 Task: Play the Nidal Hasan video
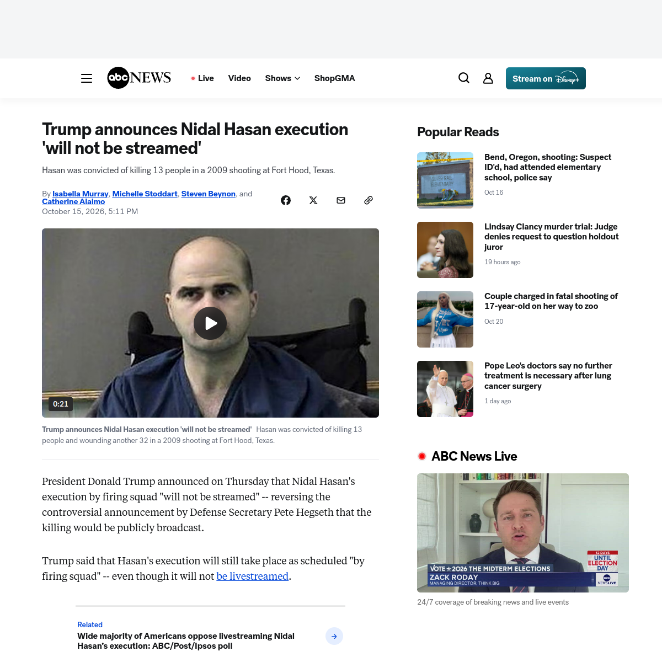tap(210, 323)
